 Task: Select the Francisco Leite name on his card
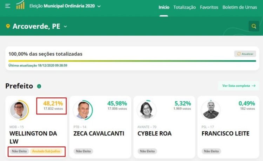pyautogui.click(x=225, y=133)
